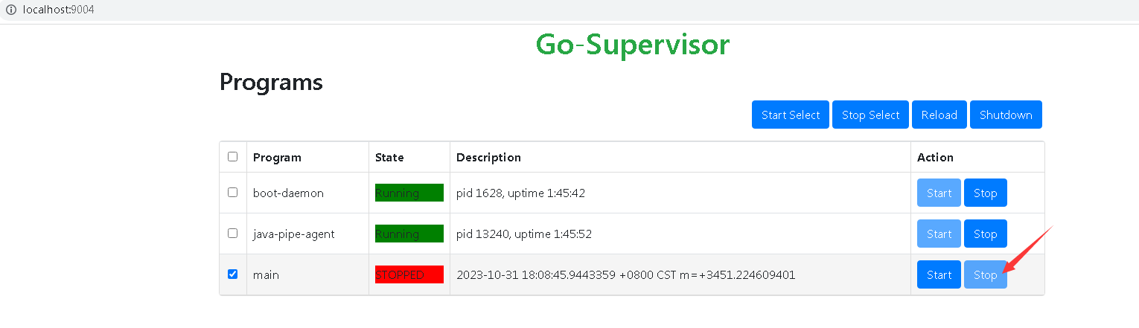
Task: Click the site info icon in address bar
Action: [10, 10]
